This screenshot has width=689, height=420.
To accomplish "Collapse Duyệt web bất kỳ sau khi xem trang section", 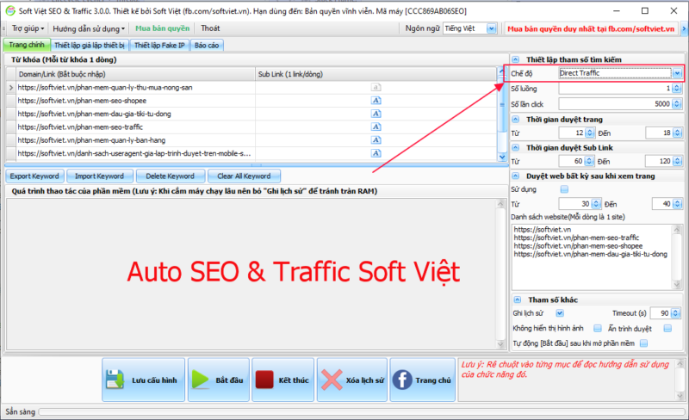I will point(516,176).
